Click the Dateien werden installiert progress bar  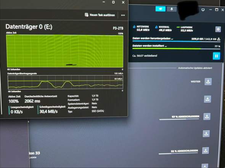(176, 49)
